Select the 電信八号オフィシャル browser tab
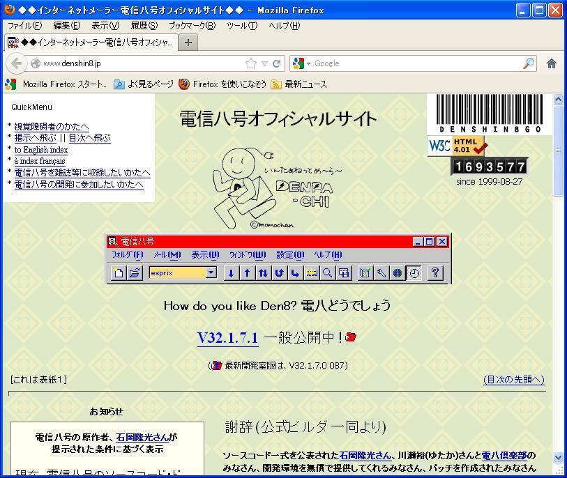This screenshot has width=567, height=478. (91, 43)
